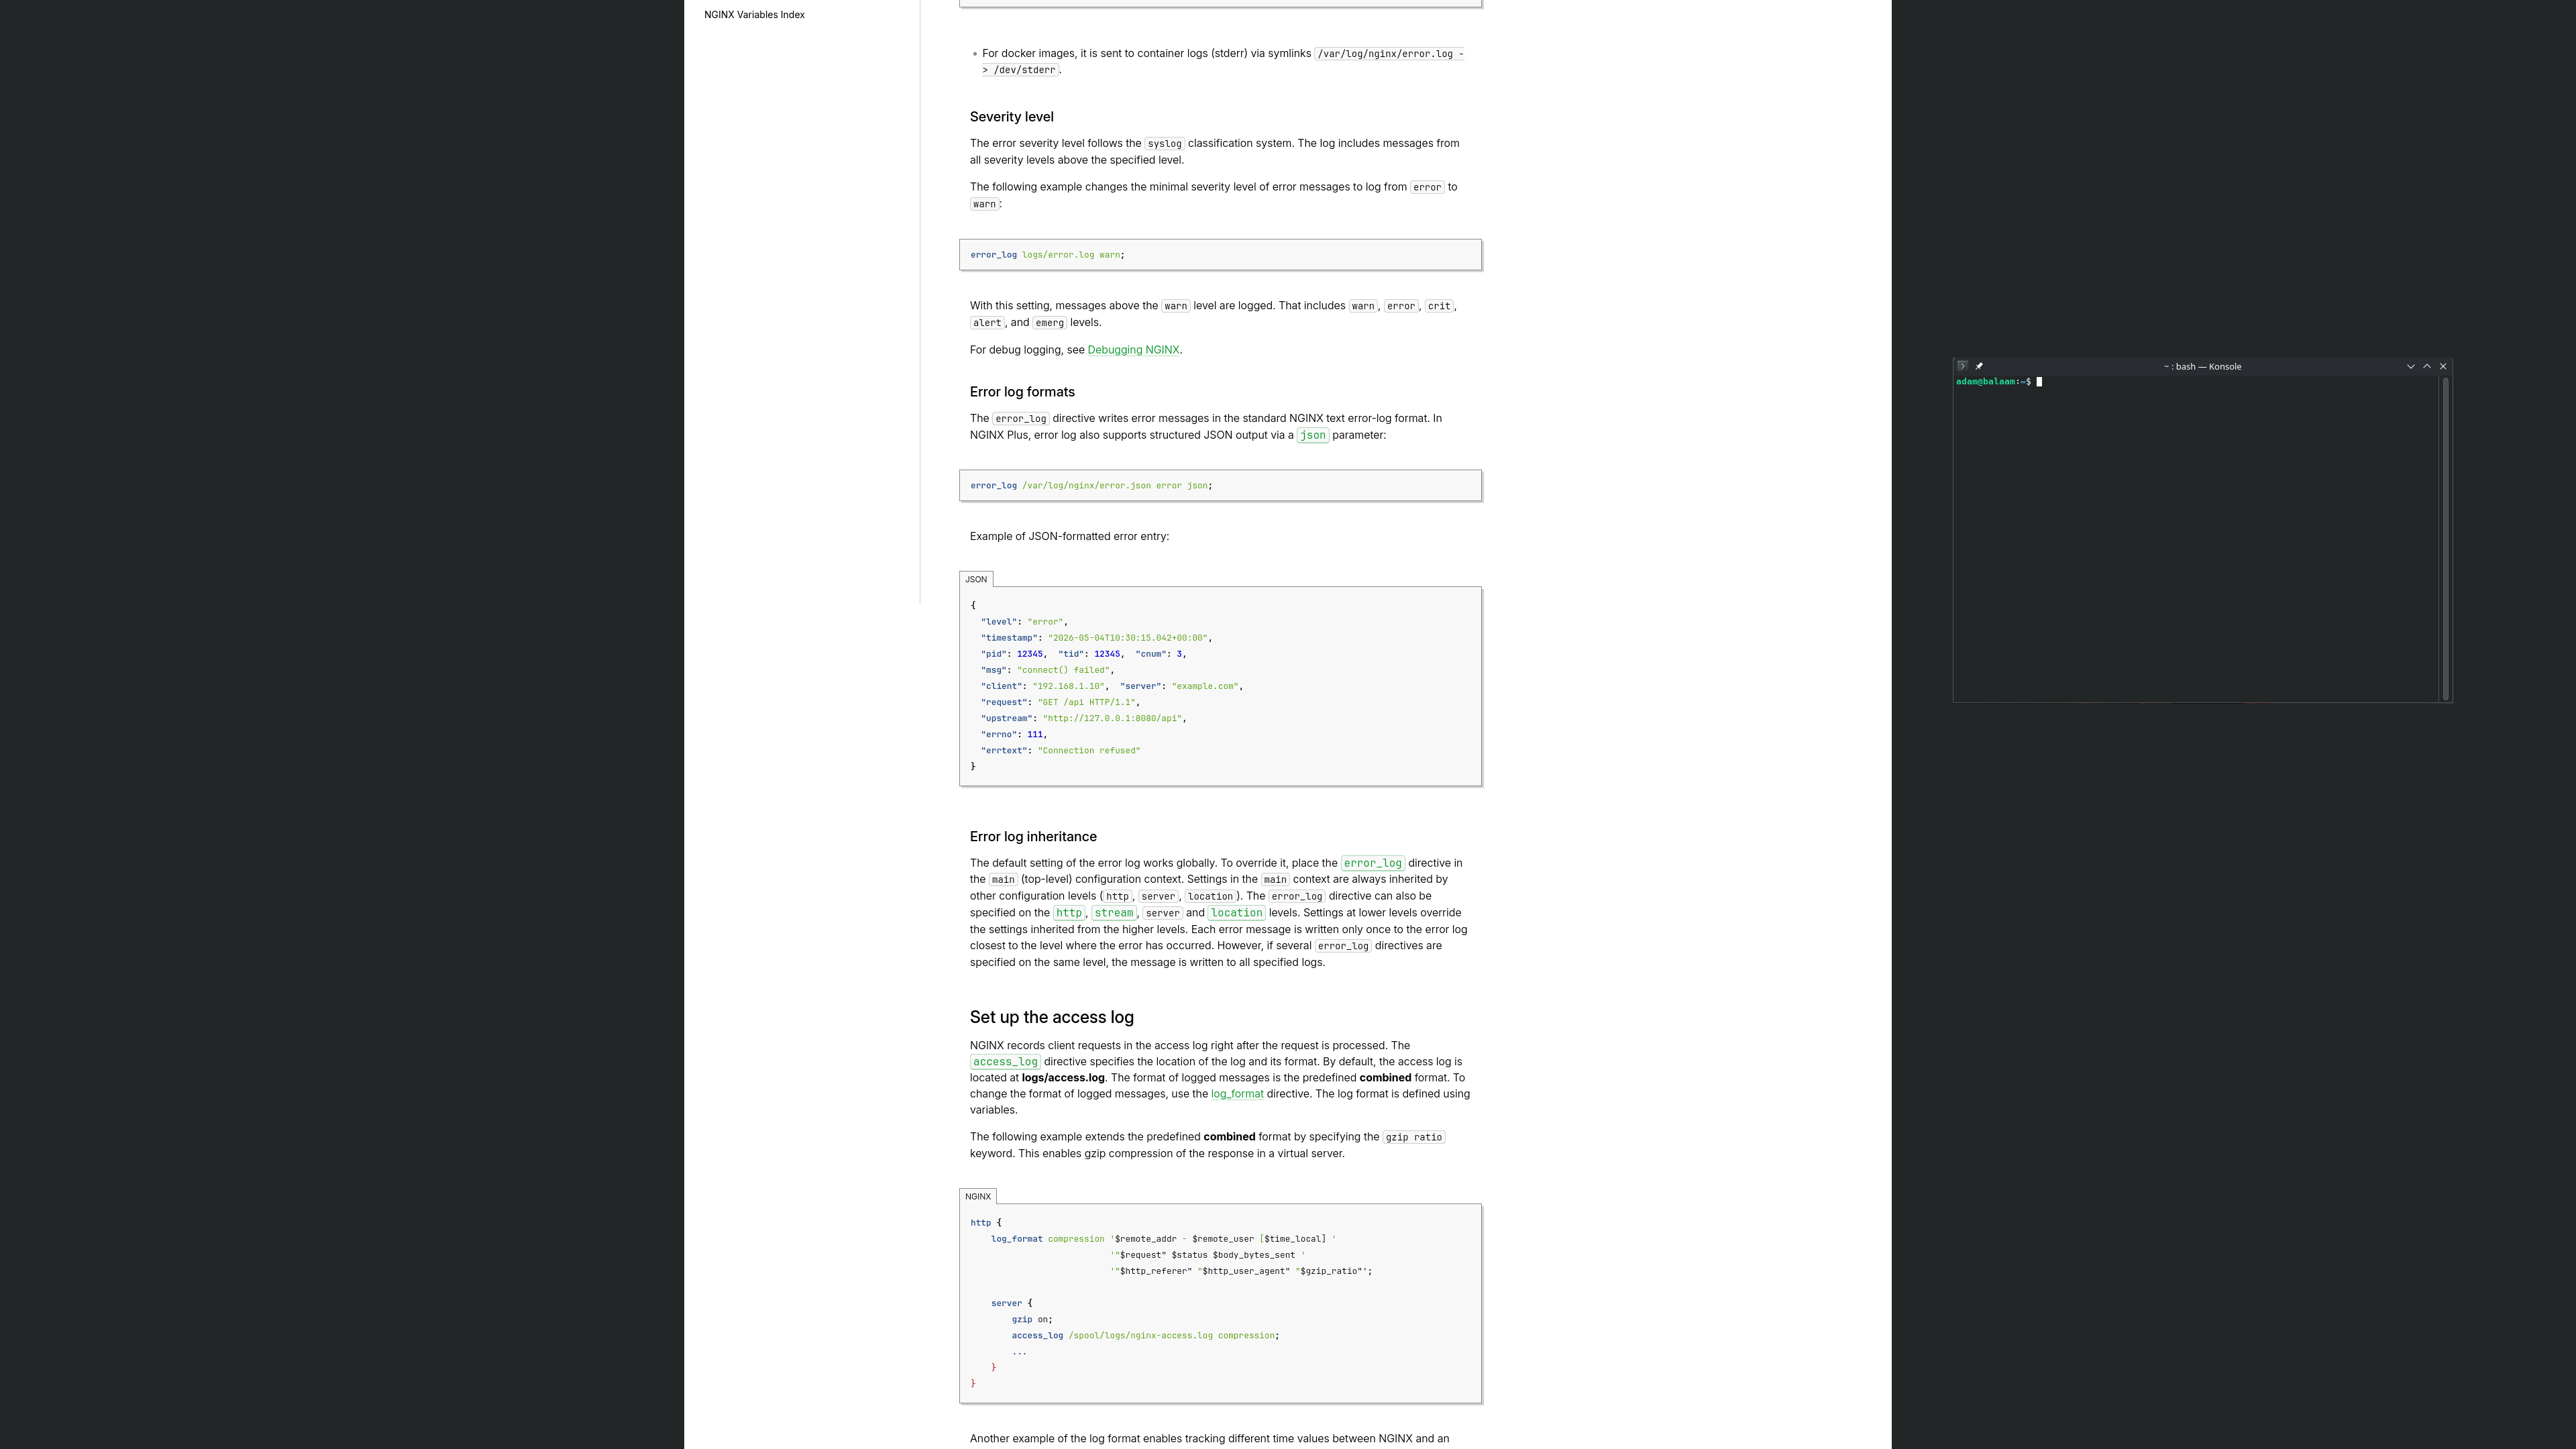
Task: Click the "msg": "connect() failed" line
Action: click(1047, 670)
